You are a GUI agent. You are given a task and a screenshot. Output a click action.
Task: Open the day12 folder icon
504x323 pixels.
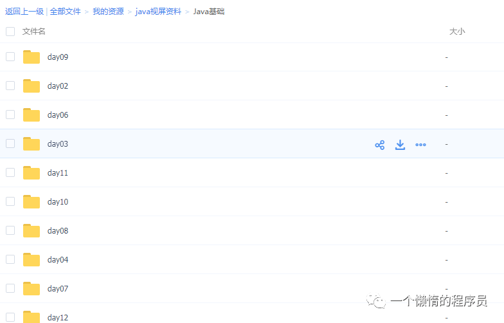[x=31, y=317]
